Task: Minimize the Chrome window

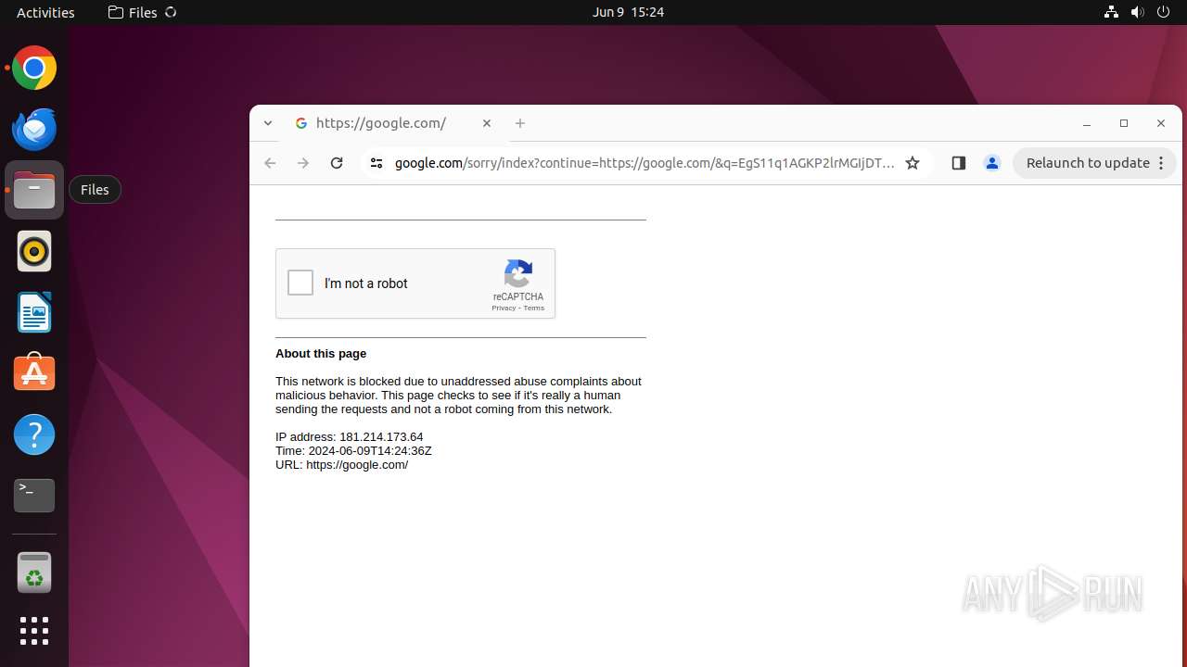Action: click(x=1087, y=123)
